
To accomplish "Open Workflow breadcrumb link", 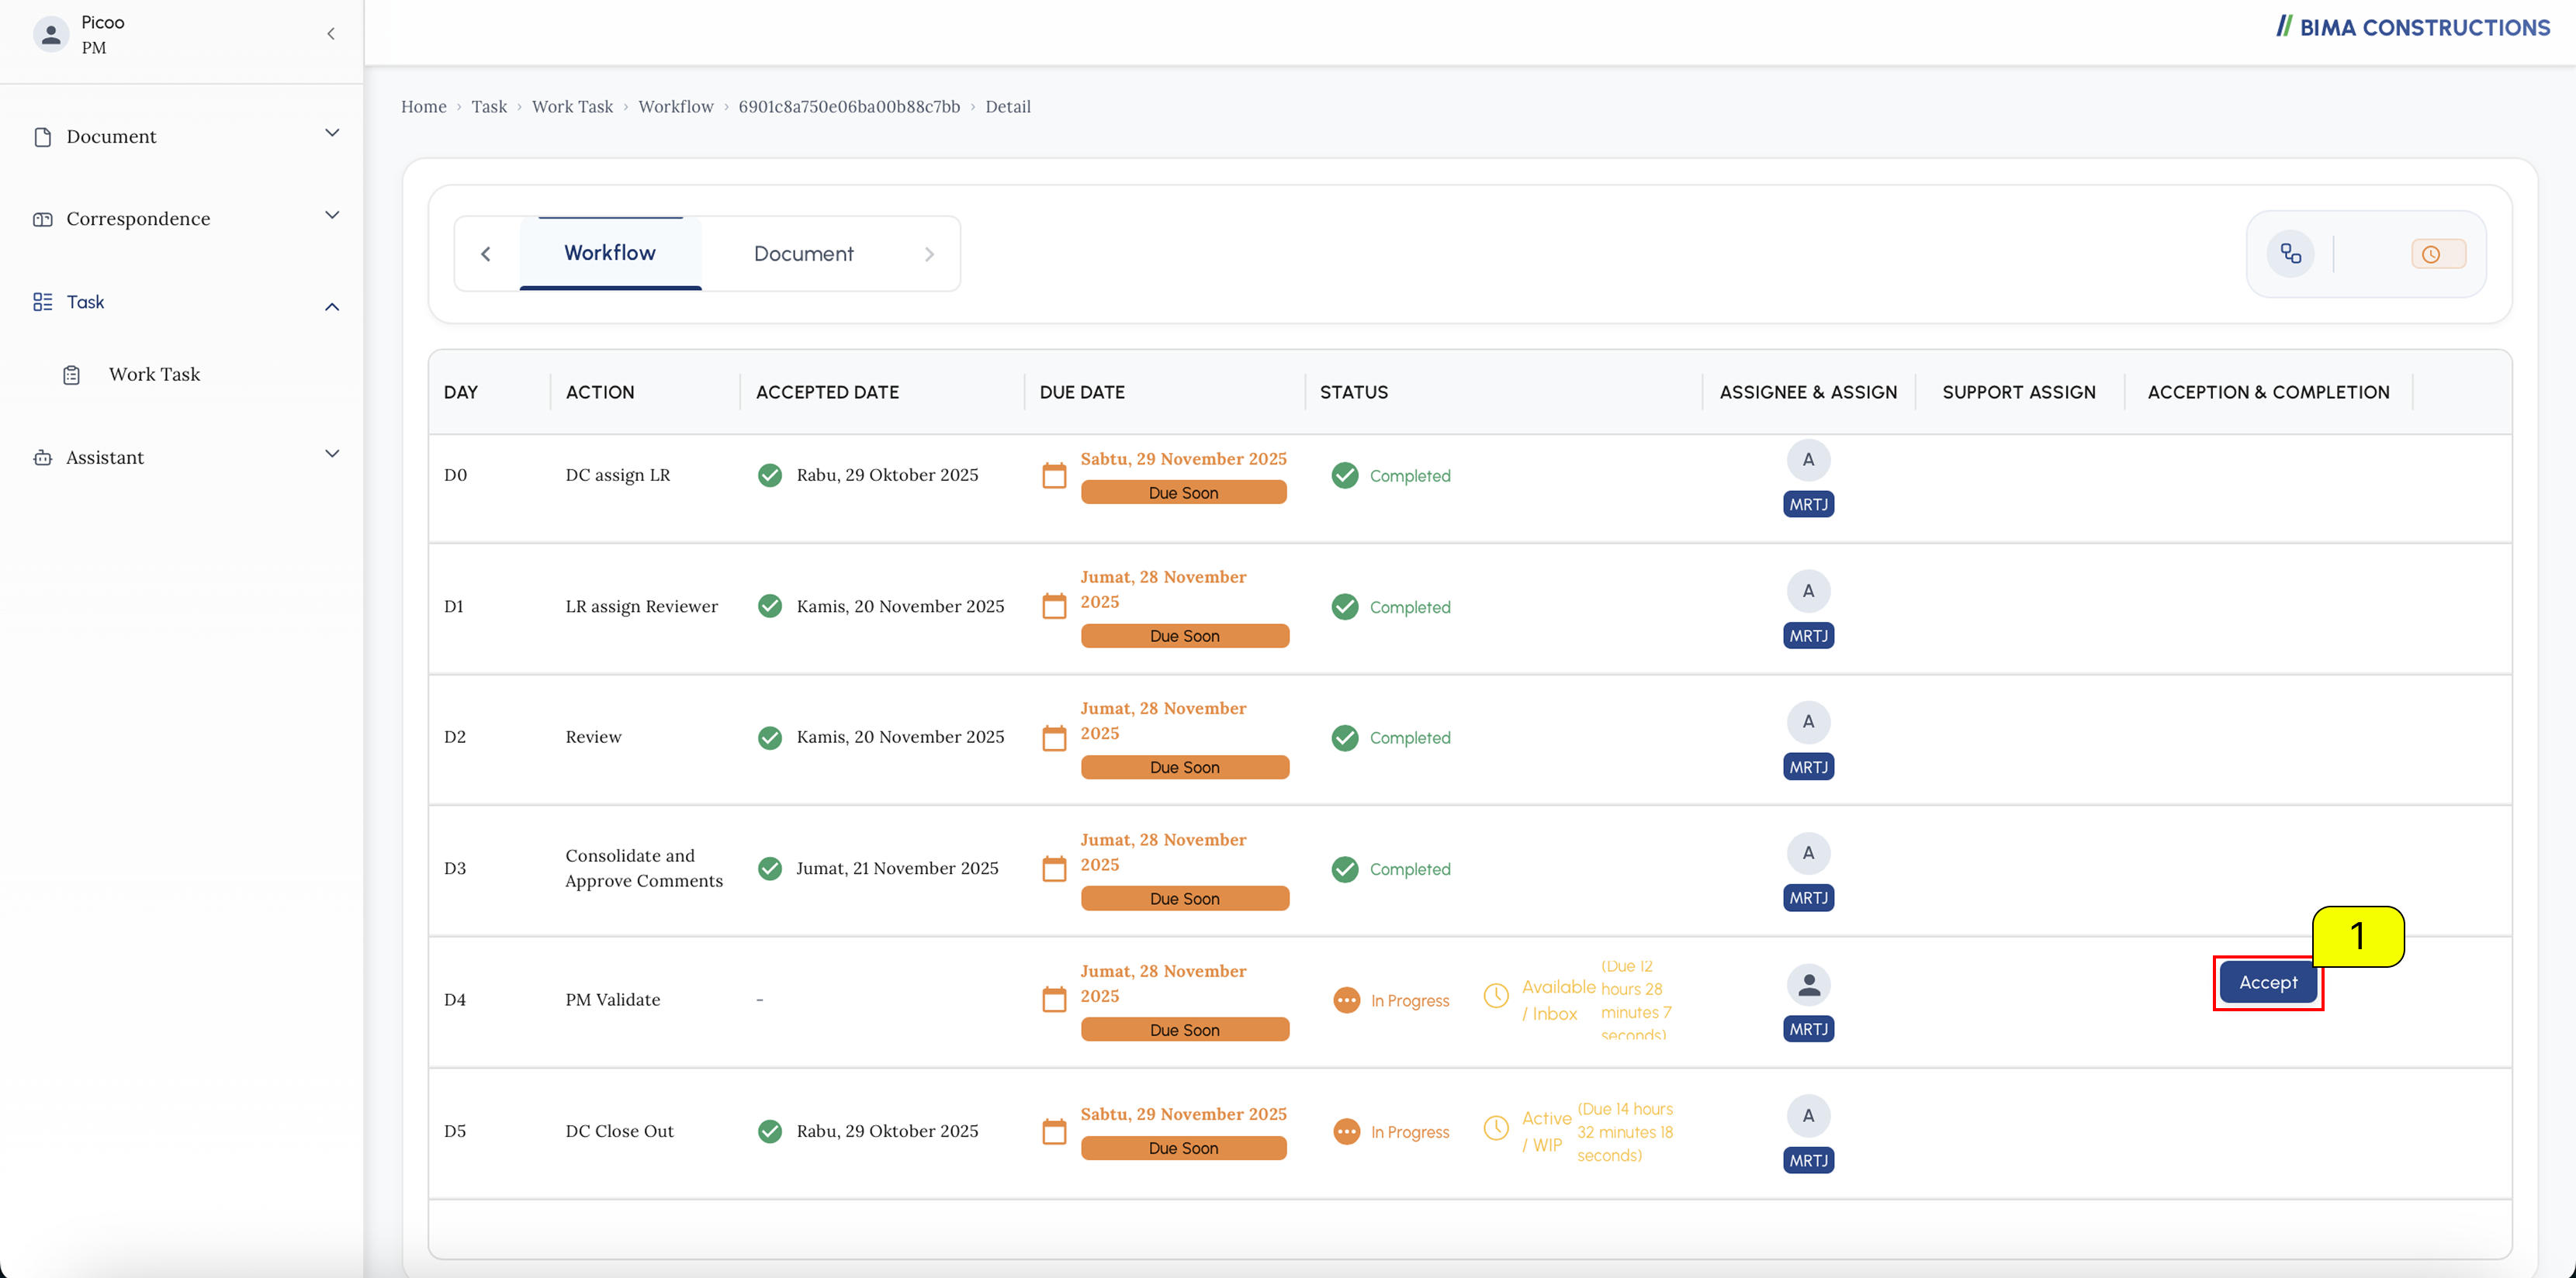I will tap(676, 106).
